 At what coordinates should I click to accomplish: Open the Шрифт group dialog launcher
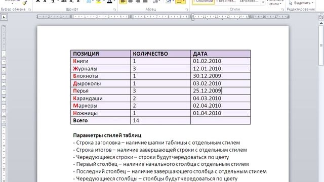coord(115,9)
